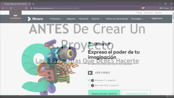
Task: Reload the page with the refresh icon
Action: pyautogui.click(x=11, y=8)
